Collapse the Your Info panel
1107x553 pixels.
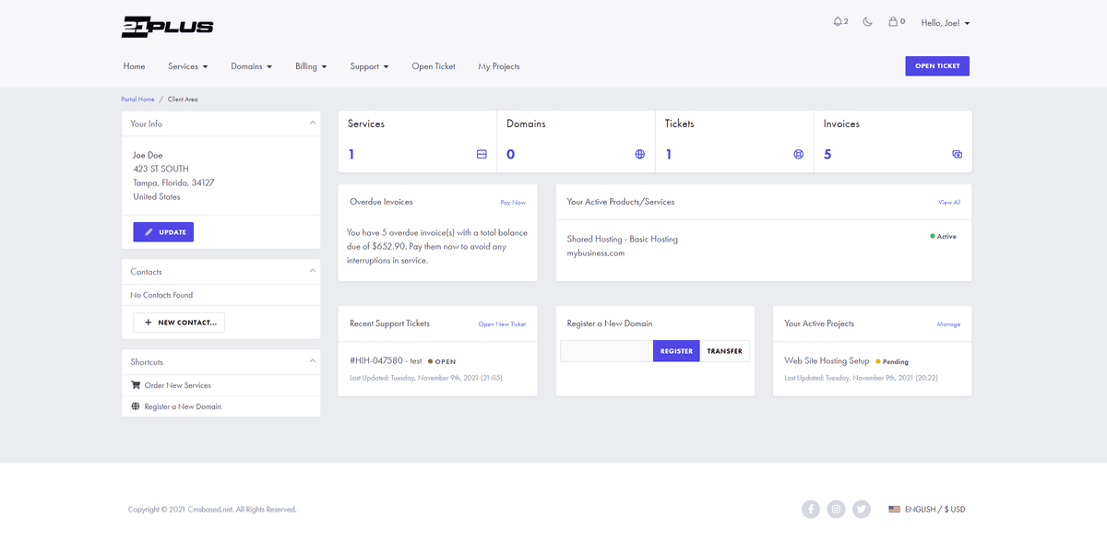[x=311, y=123]
